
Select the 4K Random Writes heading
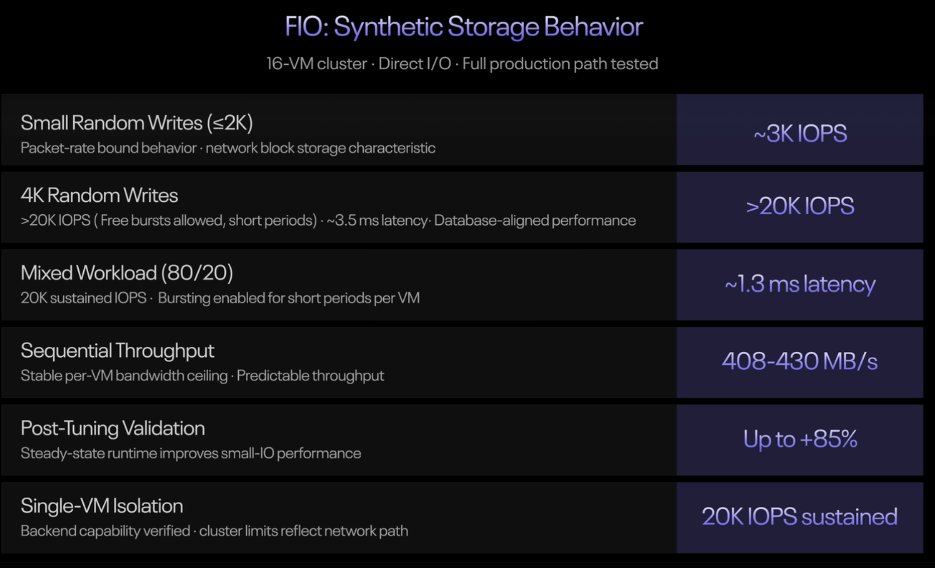(x=99, y=195)
